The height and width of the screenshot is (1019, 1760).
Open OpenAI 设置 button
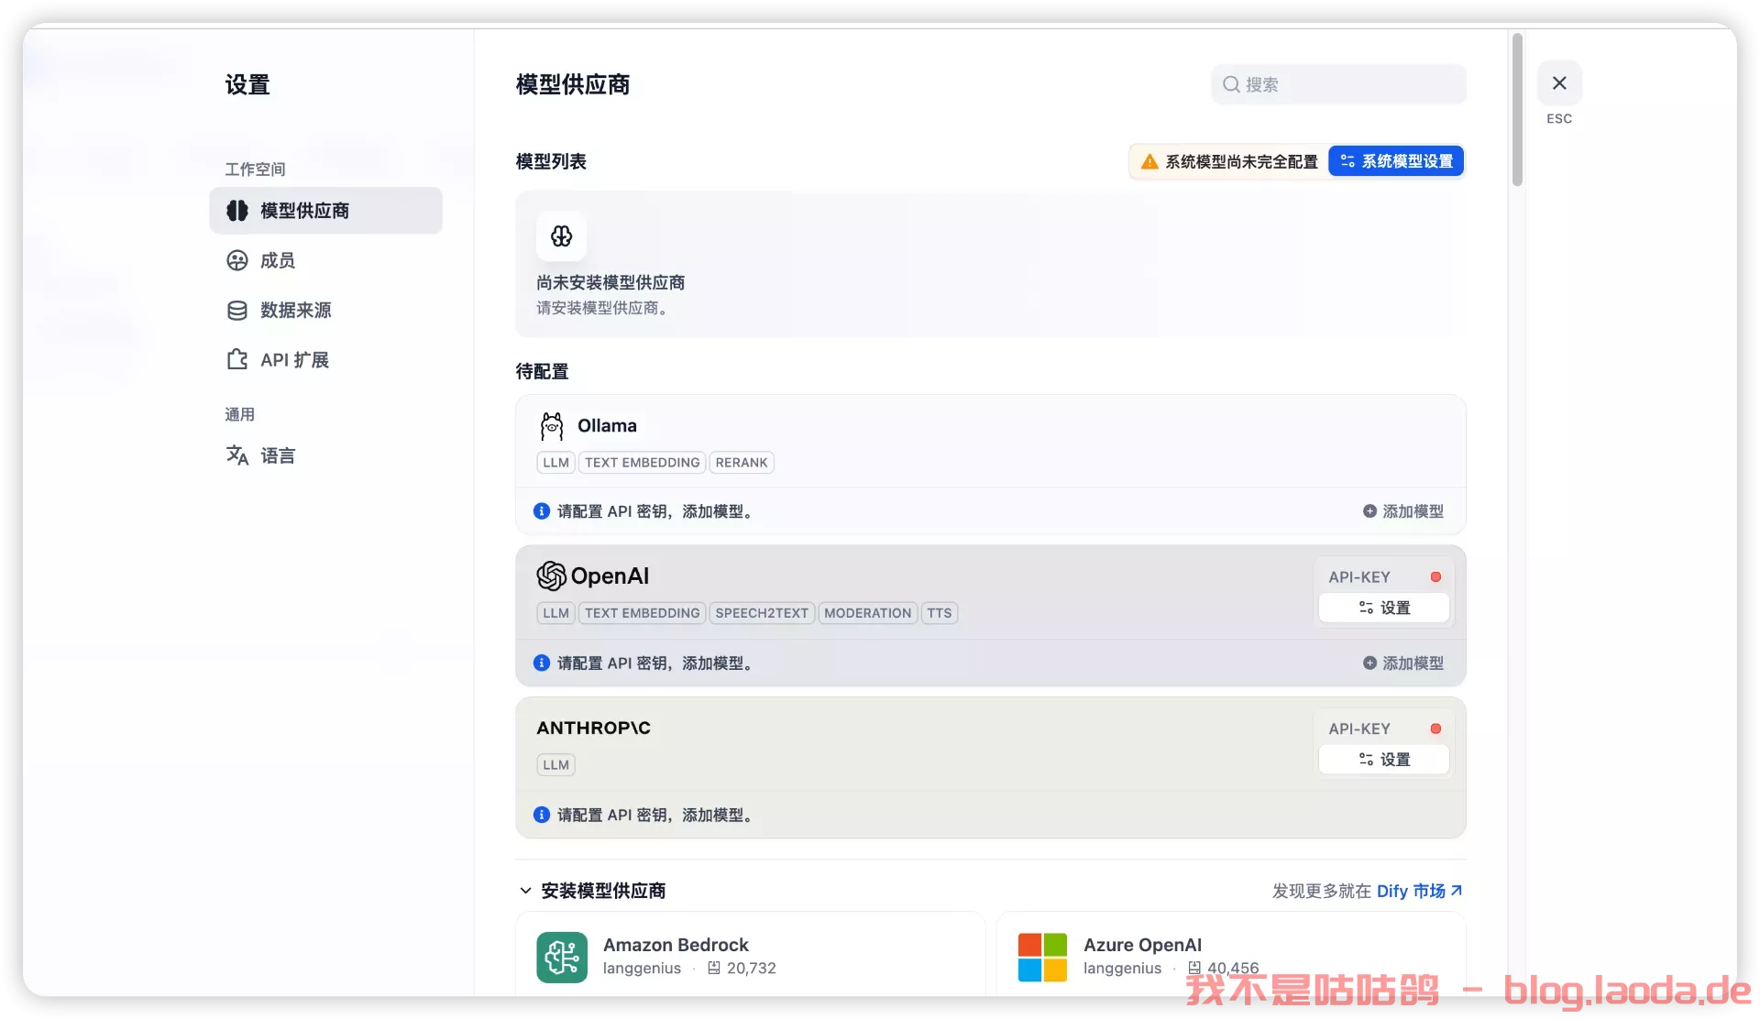coord(1384,608)
